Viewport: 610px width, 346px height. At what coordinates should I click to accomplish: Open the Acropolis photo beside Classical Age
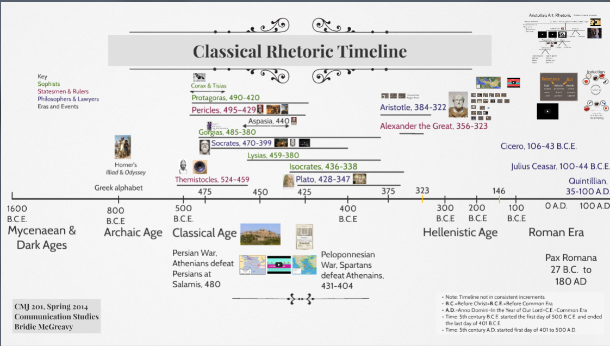(x=260, y=234)
